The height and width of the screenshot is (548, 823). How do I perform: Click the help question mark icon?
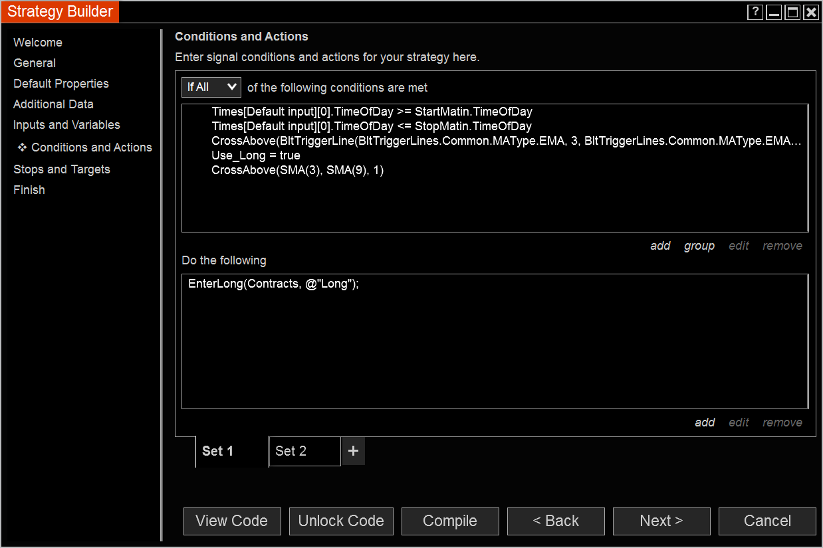click(755, 12)
